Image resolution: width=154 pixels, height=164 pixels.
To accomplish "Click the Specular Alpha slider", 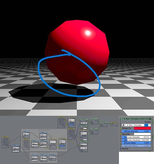I will pyautogui.click(x=136, y=146).
